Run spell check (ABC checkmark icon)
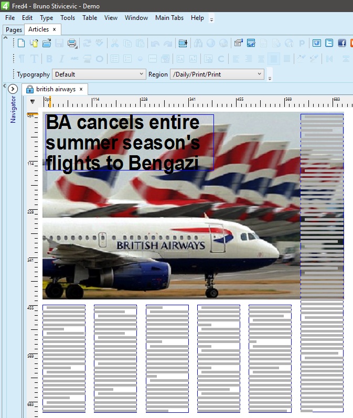353x418 pixels. coord(100,43)
